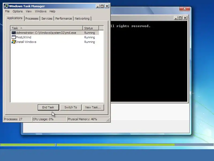Click Running status of Install Windows
This screenshot has height=161, width=214.
(x=90, y=42)
